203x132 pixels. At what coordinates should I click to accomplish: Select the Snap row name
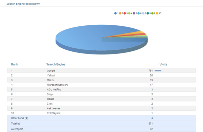click(50, 94)
